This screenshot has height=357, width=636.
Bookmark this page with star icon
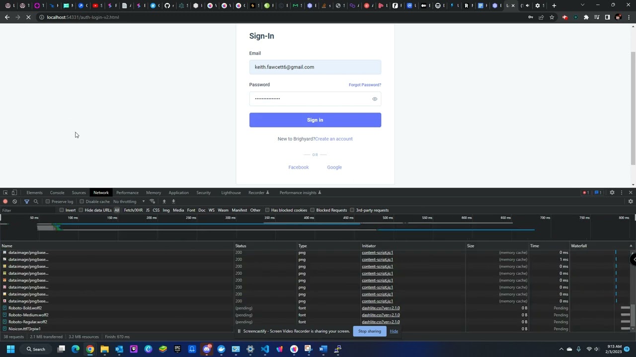coord(552,17)
